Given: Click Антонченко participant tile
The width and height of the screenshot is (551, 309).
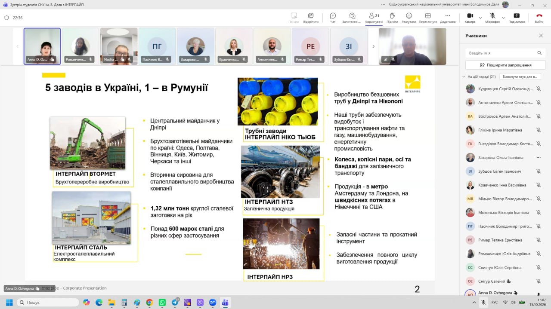Looking at the screenshot, I should (272, 46).
